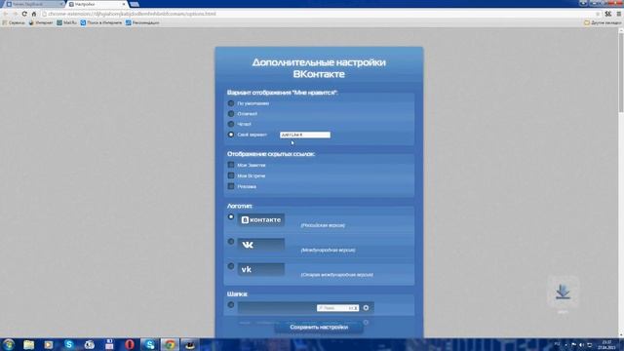Switch to the first browser tab

[34, 4]
